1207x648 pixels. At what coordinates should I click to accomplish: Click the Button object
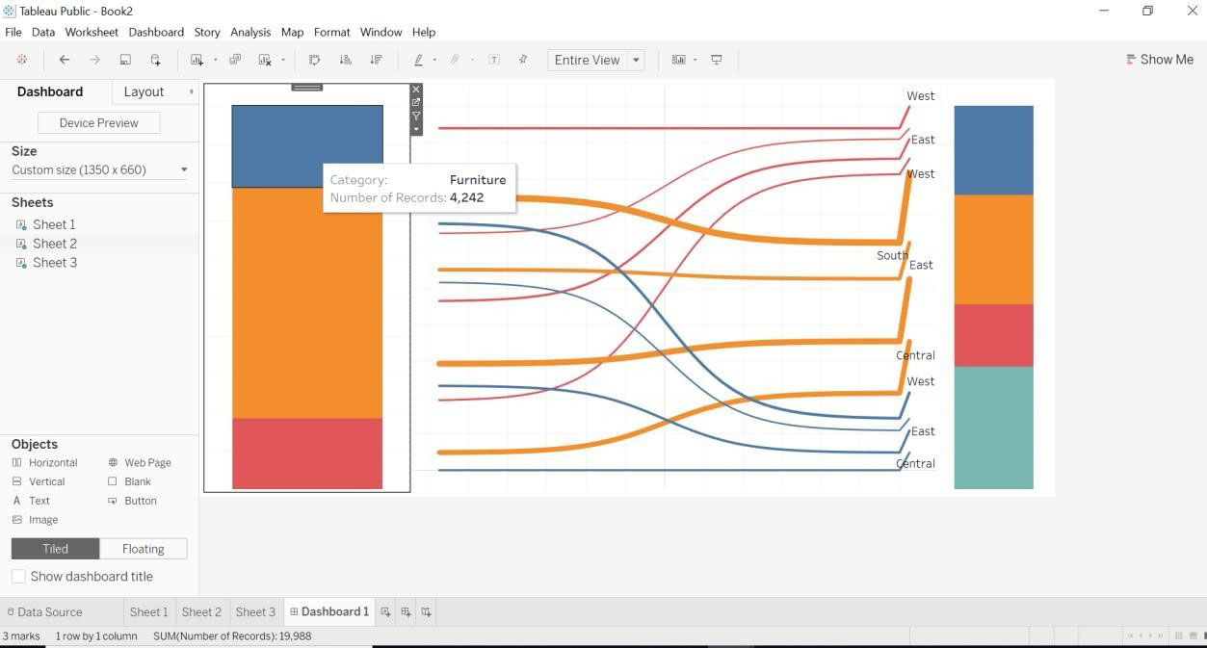click(132, 501)
